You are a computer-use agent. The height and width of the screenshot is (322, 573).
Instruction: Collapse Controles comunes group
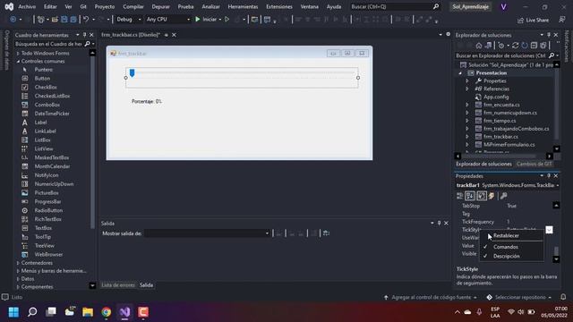pyautogui.click(x=18, y=62)
